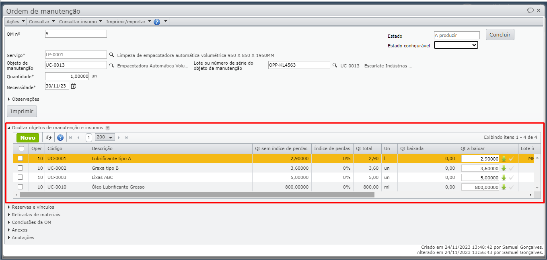Click the search icon next to Serviço field
This screenshot has width=547, height=260.
pyautogui.click(x=111, y=55)
